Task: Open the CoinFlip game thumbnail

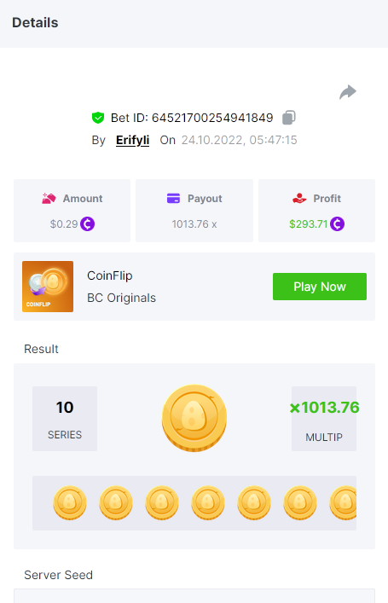Action: click(x=48, y=287)
